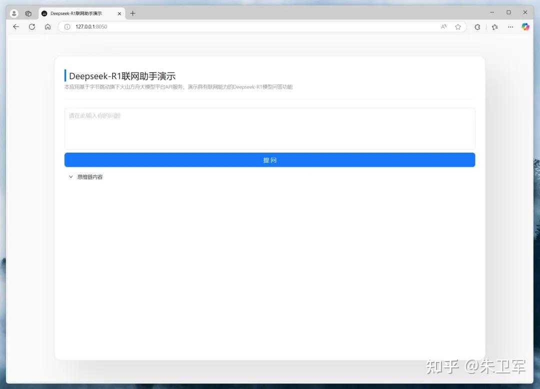
Task: Refresh the current page
Action: coord(31,27)
